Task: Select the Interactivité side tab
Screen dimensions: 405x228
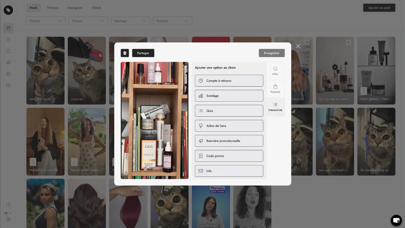Action: pos(275,107)
